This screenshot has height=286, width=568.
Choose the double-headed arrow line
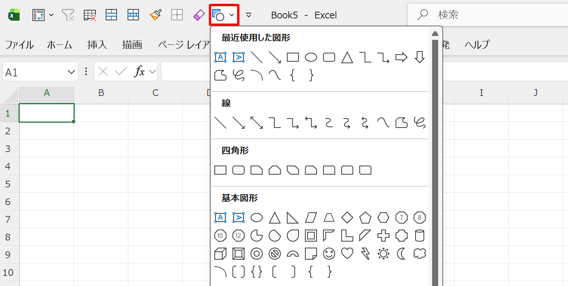pos(257,123)
